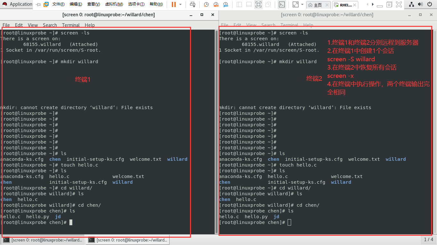This screenshot has height=245, width=437.
Task: Click the VMware Workstation logo icon
Action: click(x=46, y=4)
